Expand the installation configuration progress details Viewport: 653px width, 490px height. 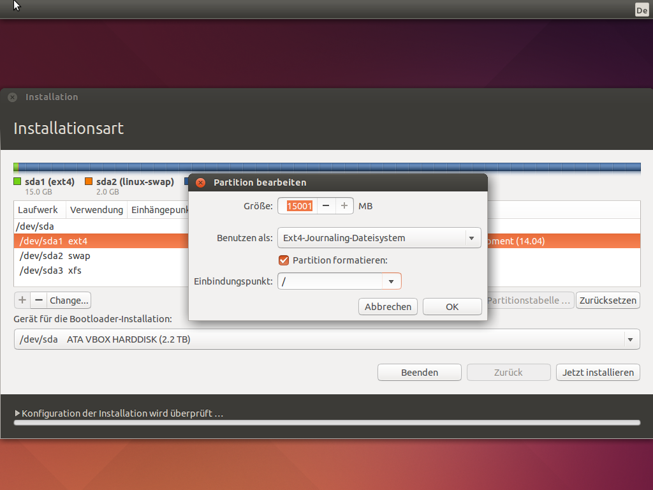point(18,413)
